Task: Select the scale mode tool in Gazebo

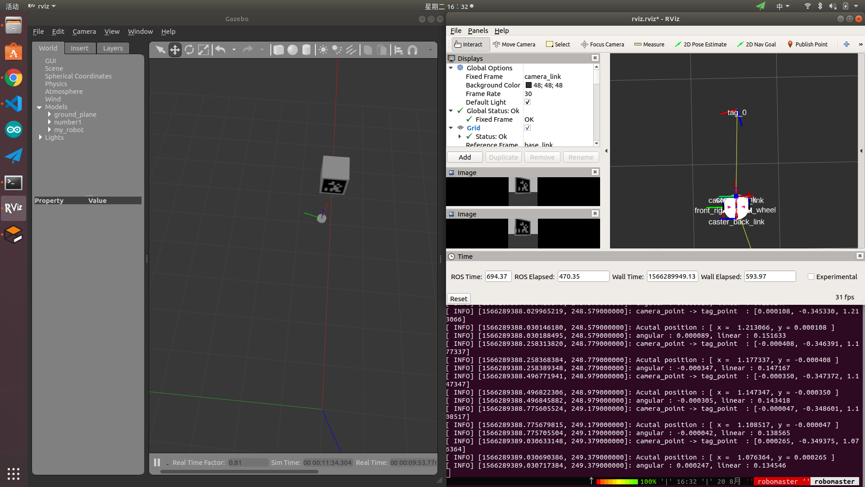Action: click(204, 50)
